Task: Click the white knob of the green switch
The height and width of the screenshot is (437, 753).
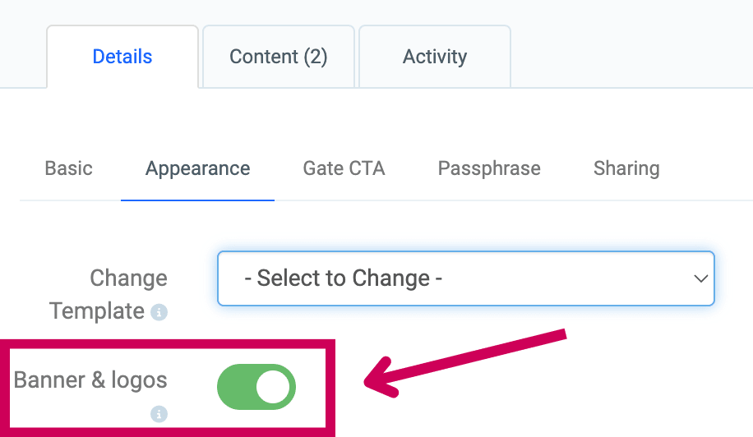Action: tap(273, 387)
